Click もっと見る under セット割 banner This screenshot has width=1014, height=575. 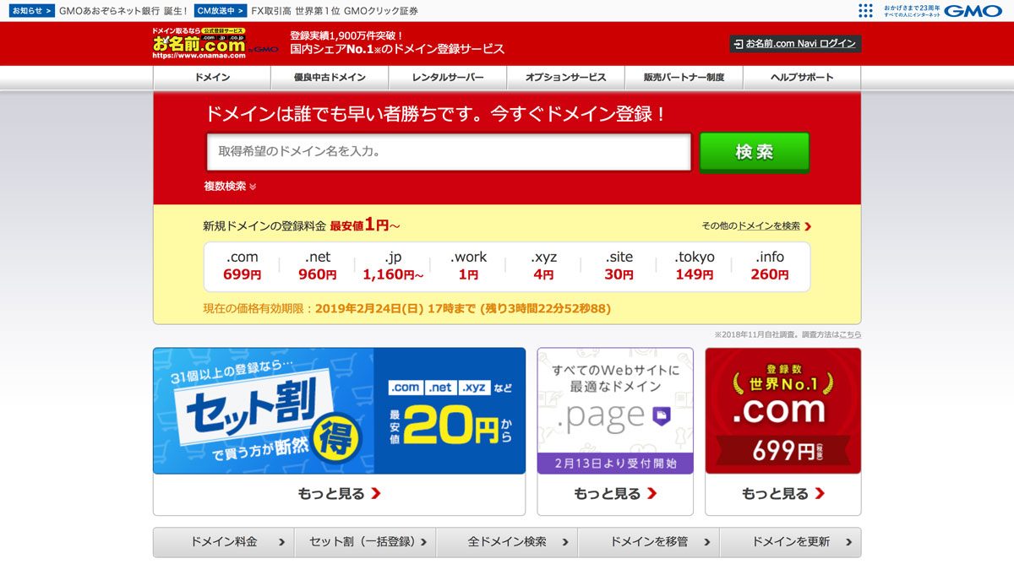pos(339,494)
